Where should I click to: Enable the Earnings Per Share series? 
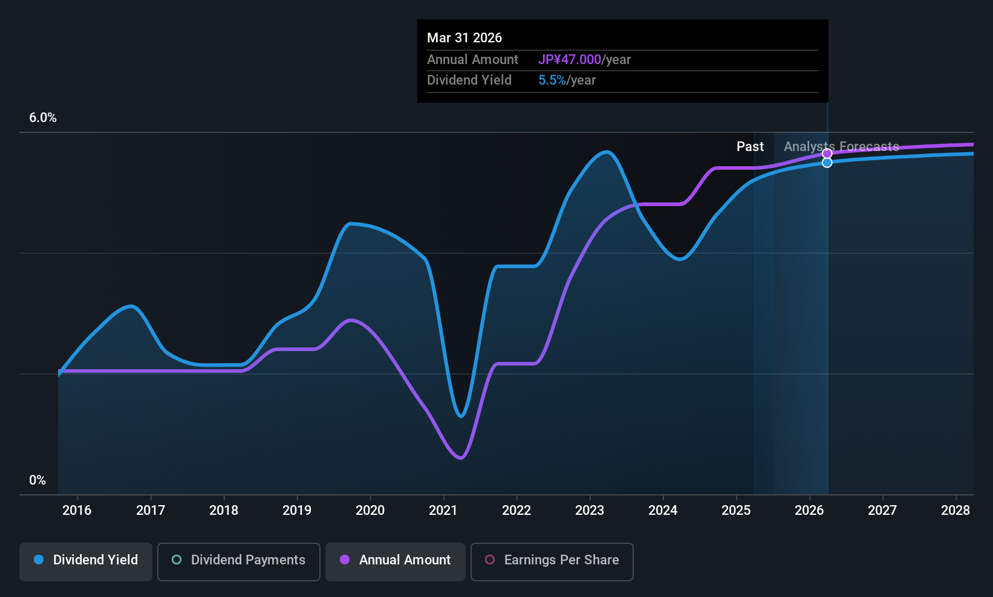[x=552, y=561]
